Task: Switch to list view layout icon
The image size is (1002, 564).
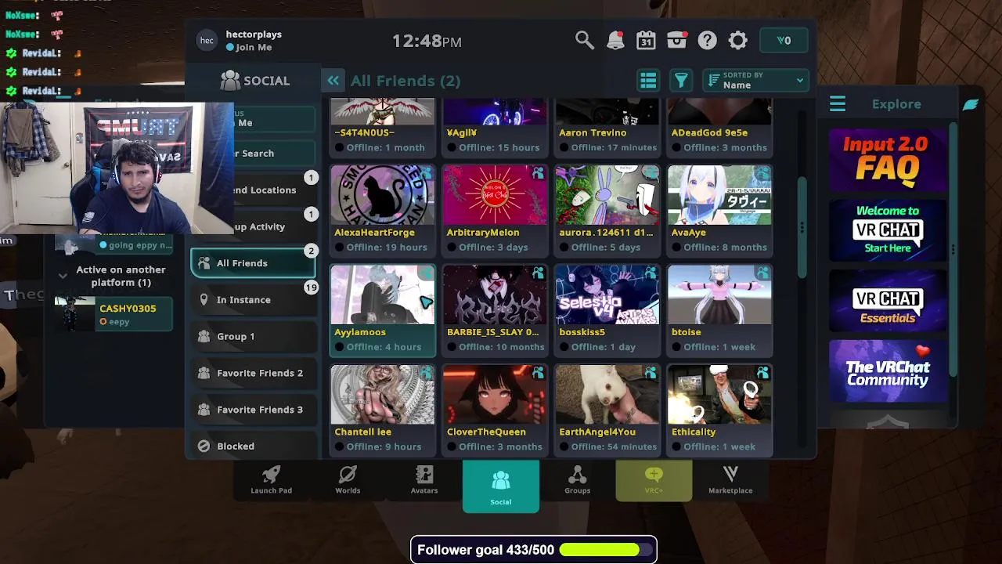Action: pos(648,81)
